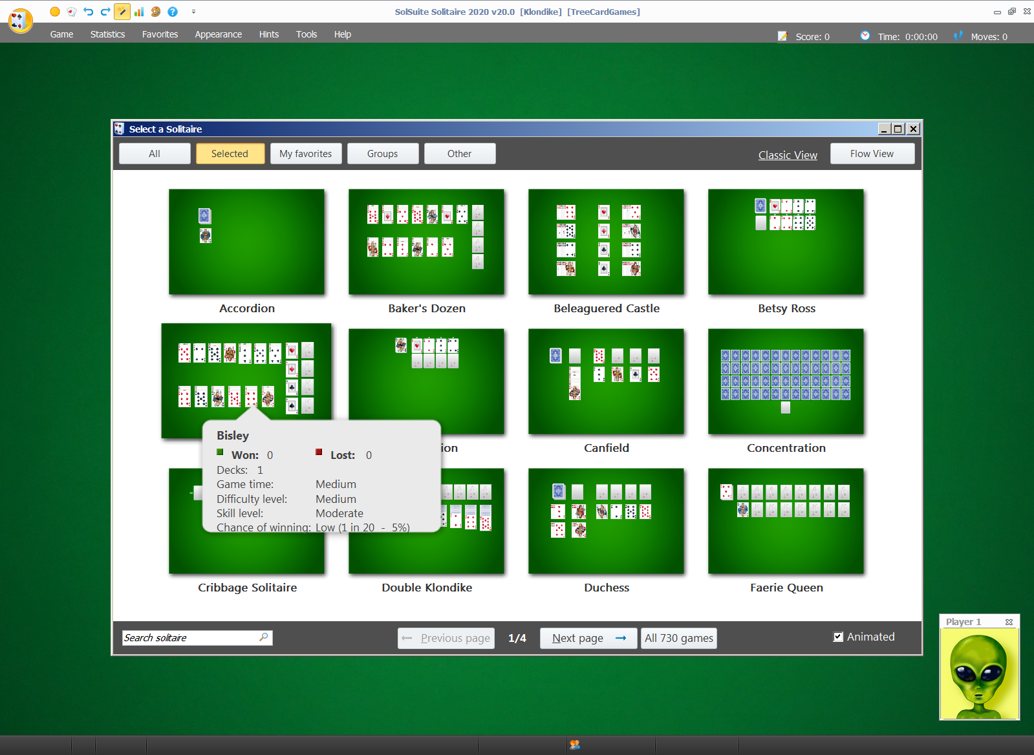
Task: Open the Favorites menu
Action: (160, 34)
